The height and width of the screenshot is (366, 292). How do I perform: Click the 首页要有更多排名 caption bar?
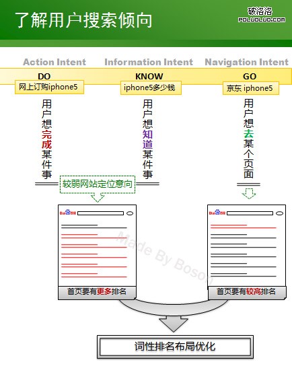[x=97, y=292]
